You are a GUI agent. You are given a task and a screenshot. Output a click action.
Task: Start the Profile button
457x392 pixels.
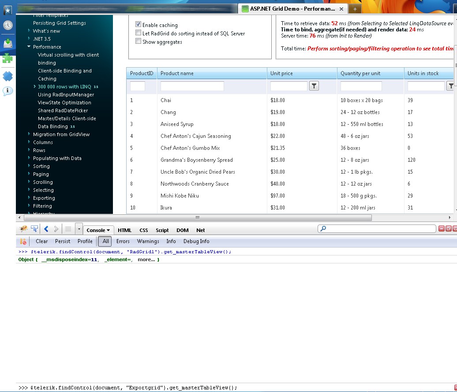click(x=85, y=241)
